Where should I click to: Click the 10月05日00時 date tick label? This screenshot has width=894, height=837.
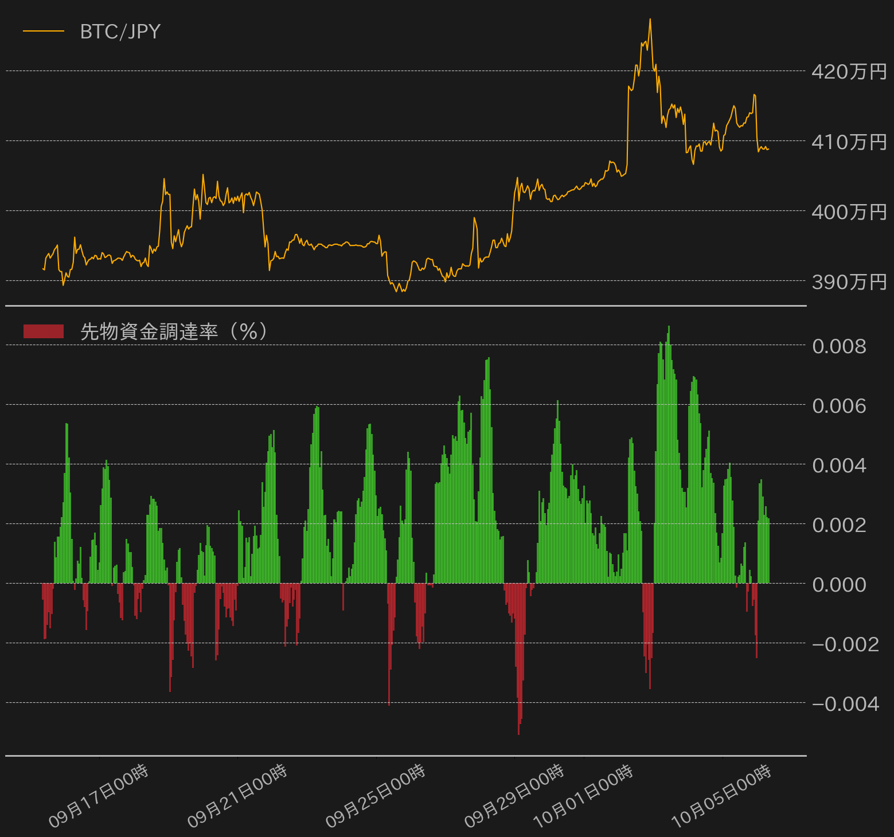pyautogui.click(x=722, y=796)
